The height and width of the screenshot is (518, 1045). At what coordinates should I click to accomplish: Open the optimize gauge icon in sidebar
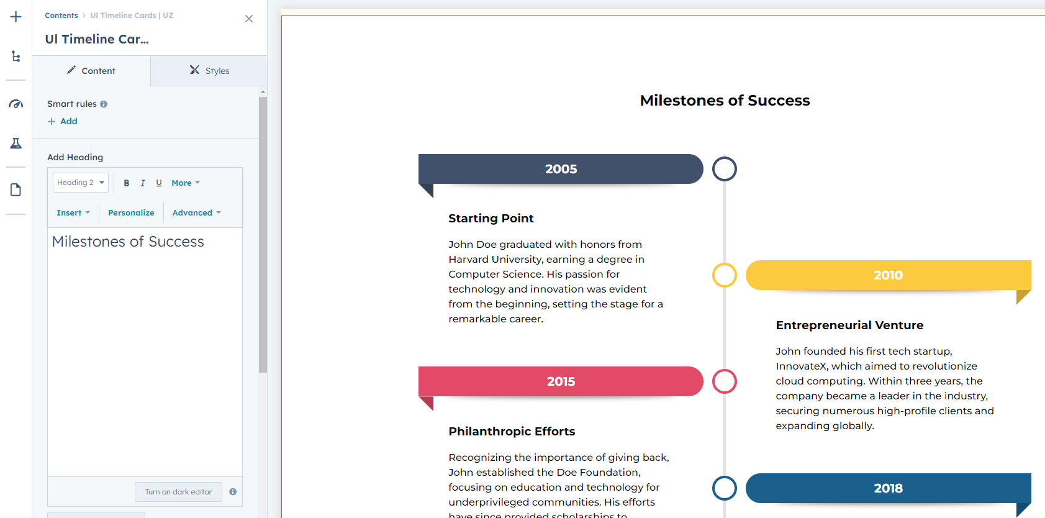[x=16, y=104]
